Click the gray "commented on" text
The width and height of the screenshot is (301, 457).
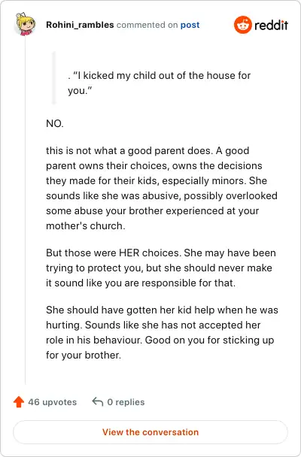(147, 25)
